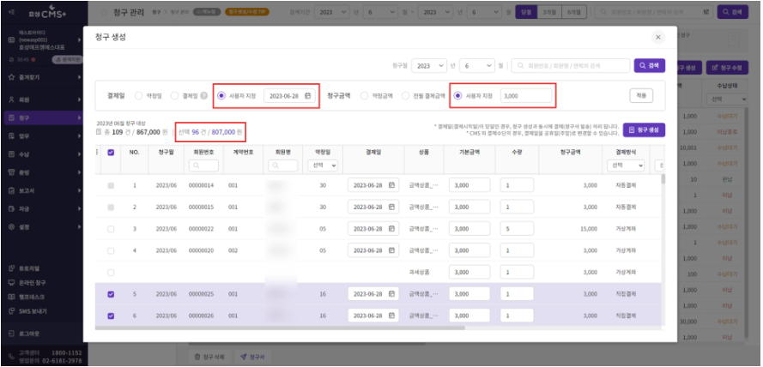
Task: Uncheck the checkbox for row 5 (00000025)
Action: [111, 294]
